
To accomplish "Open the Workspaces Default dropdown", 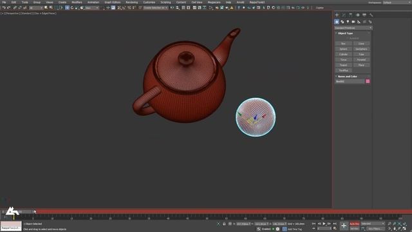I will [397, 3].
